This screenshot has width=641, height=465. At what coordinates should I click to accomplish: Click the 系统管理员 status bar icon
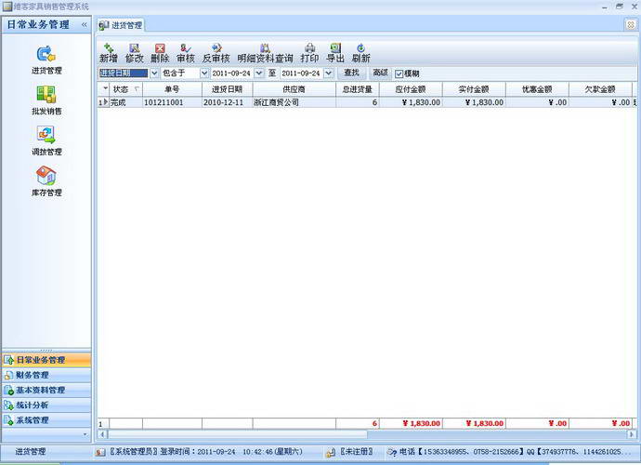(100, 452)
